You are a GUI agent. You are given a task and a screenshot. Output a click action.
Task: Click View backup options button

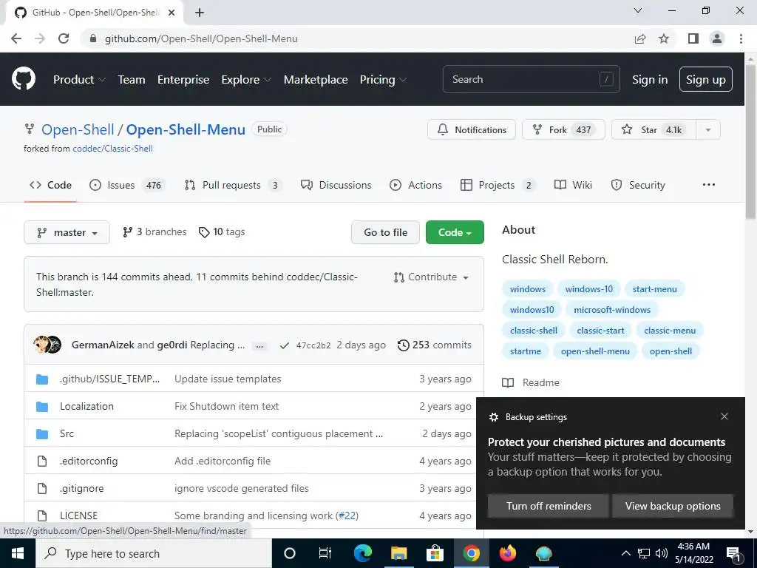[x=673, y=506]
